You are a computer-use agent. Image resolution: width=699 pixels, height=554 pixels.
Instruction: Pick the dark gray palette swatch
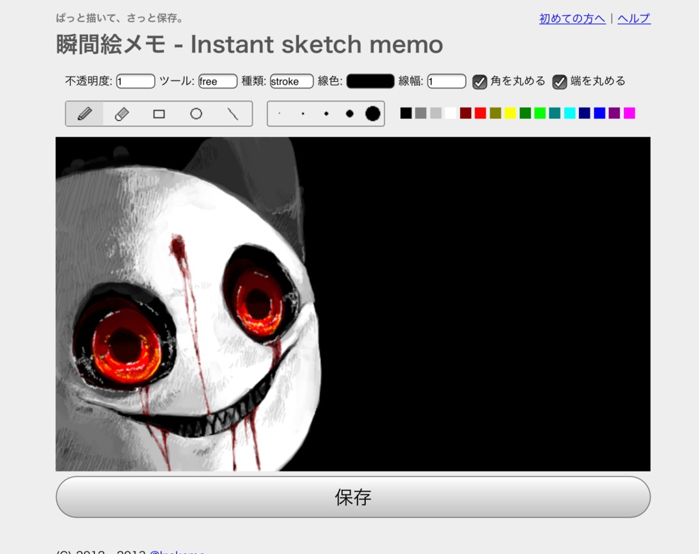(420, 113)
